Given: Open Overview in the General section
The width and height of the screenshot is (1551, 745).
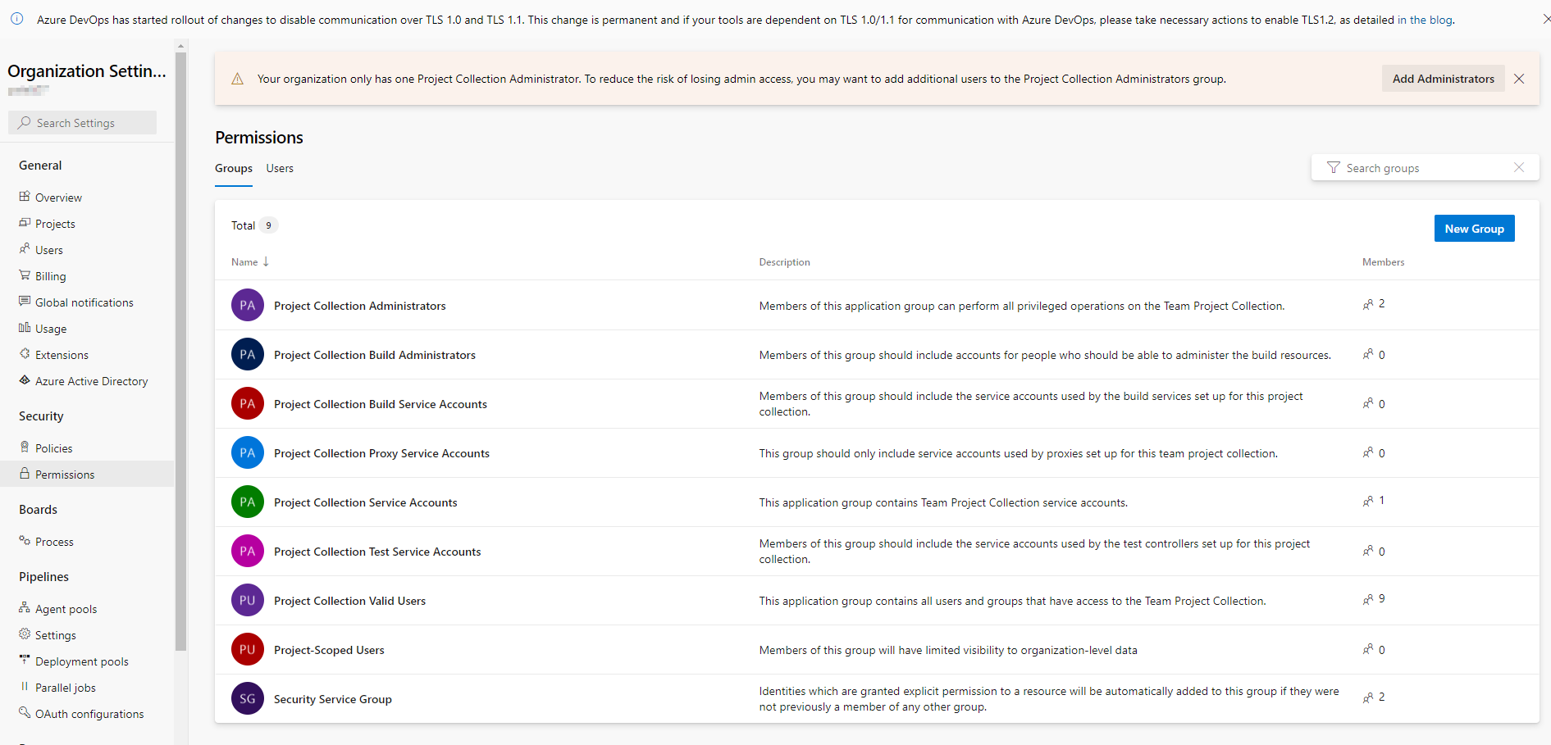Looking at the screenshot, I should [58, 198].
